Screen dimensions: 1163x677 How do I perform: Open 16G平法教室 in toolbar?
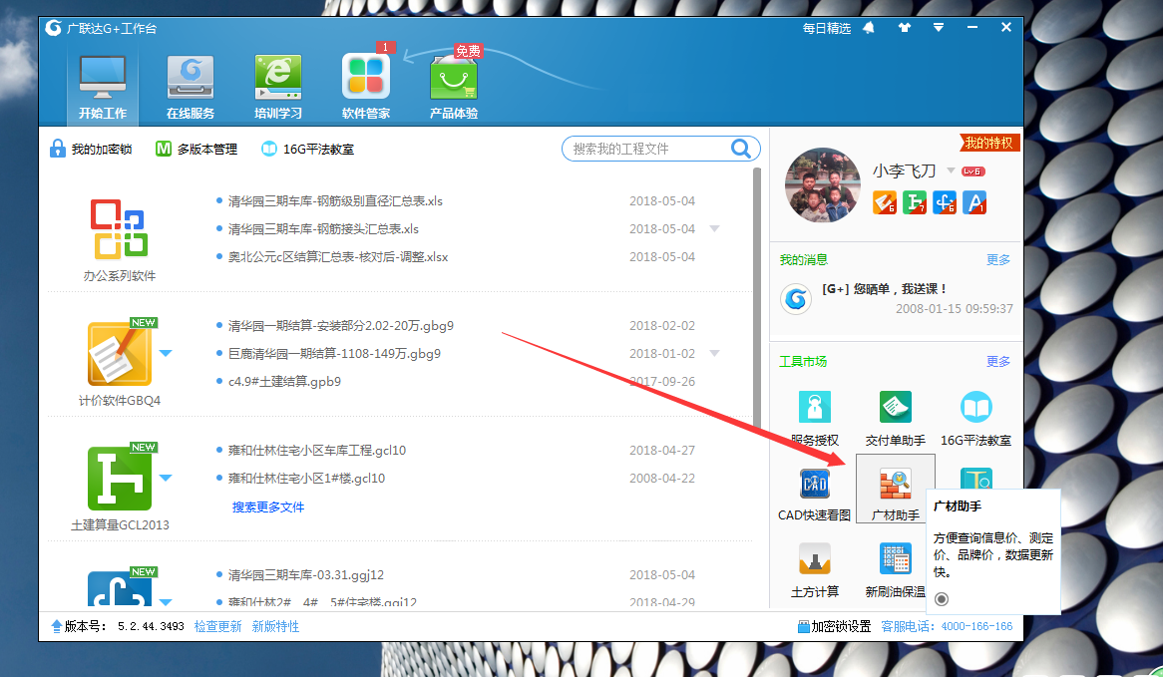308,149
